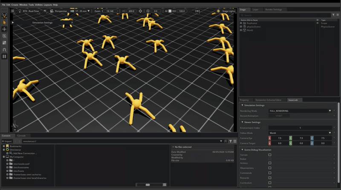Screen dimensions: 341x190
Task: Enable the Observations debug checkbox
Action: click(x=270, y=168)
